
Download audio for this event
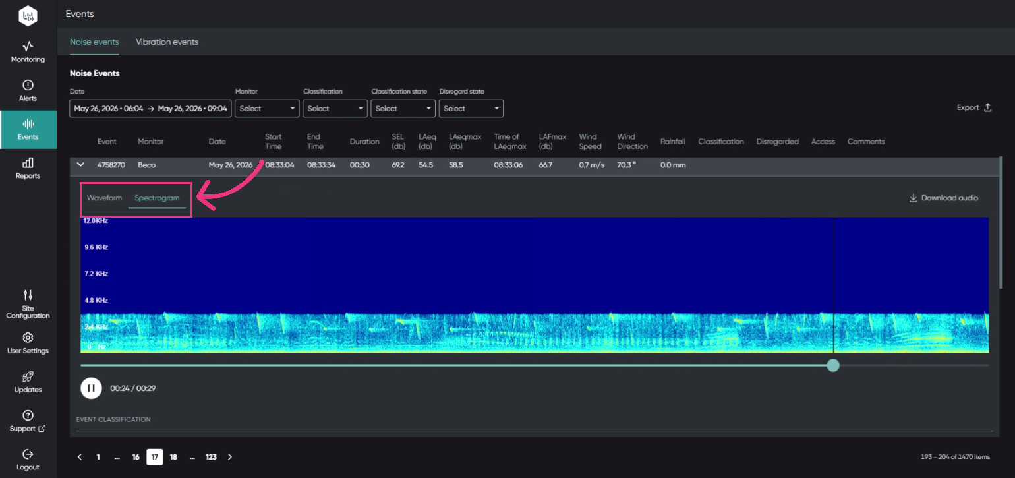pyautogui.click(x=944, y=198)
